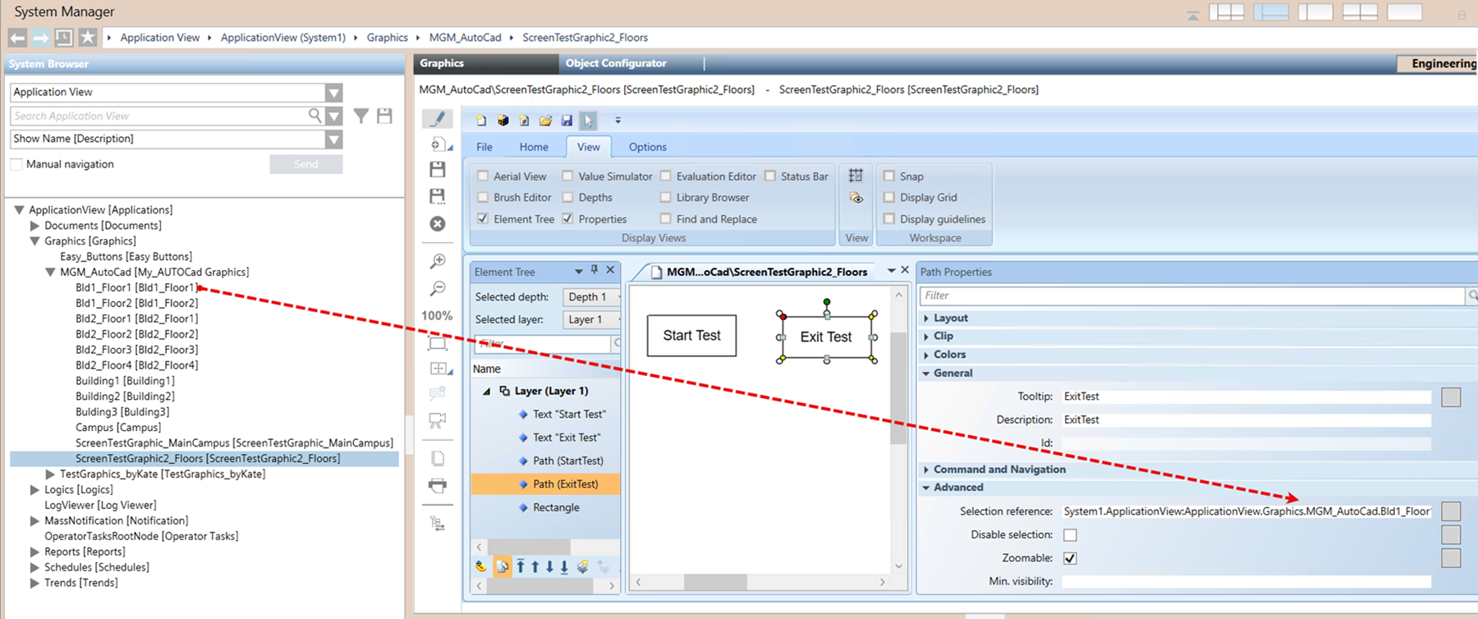This screenshot has width=1478, height=619.
Task: Click the Send button
Action: click(305, 164)
